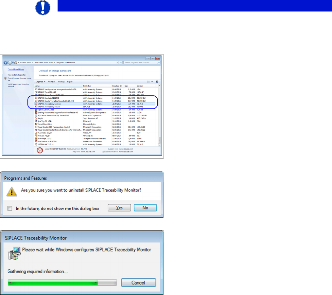This screenshot has height=295, width=332.
Task: Sort by the Name column header
Action: [58, 86]
